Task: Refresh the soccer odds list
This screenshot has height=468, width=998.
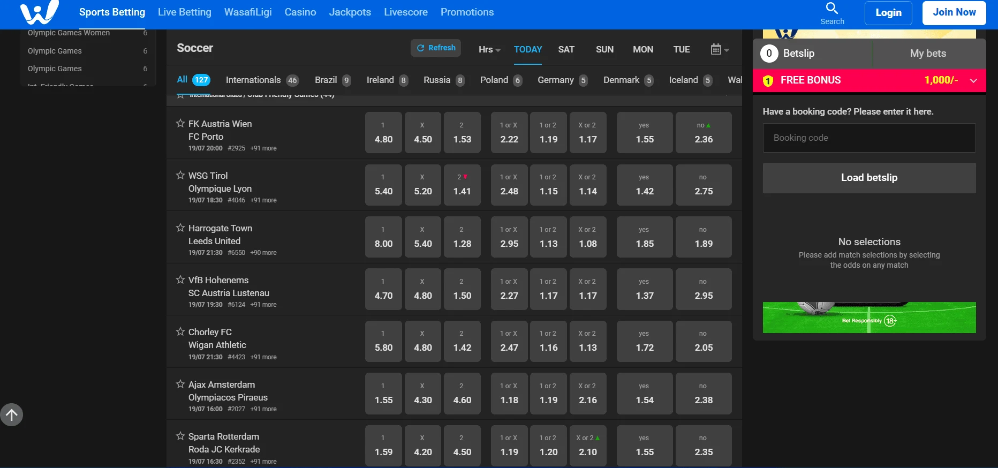Action: 436,48
